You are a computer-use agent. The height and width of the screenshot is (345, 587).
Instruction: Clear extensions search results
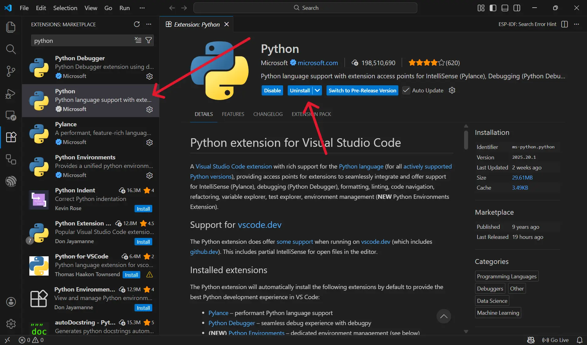point(138,40)
